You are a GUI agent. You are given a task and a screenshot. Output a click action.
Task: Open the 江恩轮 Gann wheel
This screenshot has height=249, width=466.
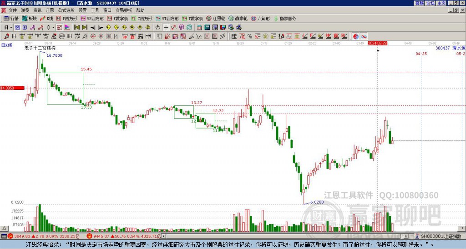click(x=216, y=18)
